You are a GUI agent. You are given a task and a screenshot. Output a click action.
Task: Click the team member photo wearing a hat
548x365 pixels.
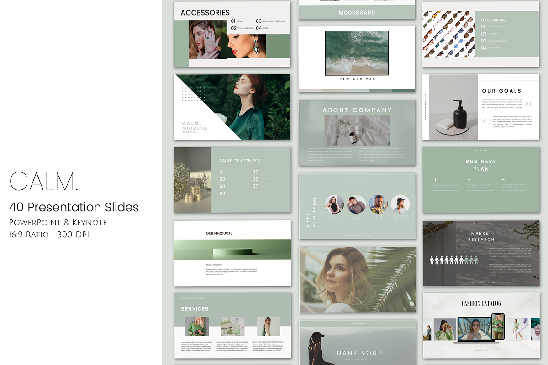click(400, 204)
